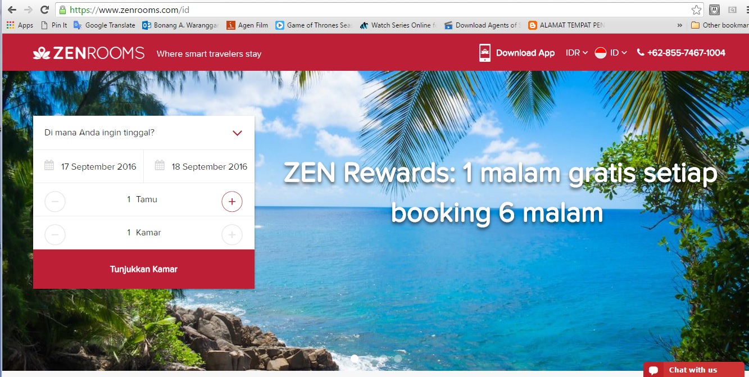749x377 pixels.
Task: Increase Tamu guest count with plus
Action: pos(232,201)
